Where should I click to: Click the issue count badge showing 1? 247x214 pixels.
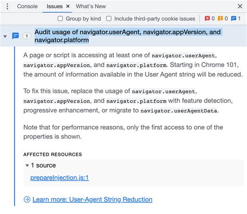27,36
